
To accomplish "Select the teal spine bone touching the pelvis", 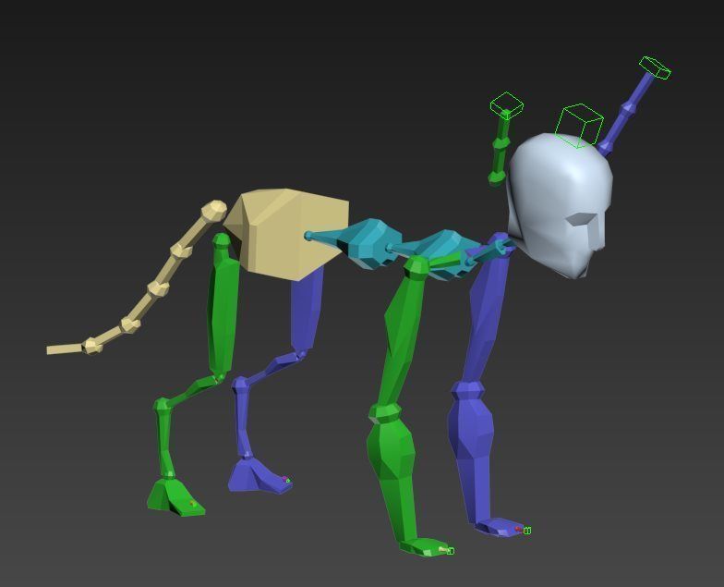I will [x=353, y=242].
